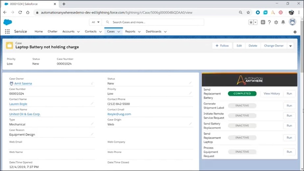Click the info icon on nav bar right

(x=295, y=32)
